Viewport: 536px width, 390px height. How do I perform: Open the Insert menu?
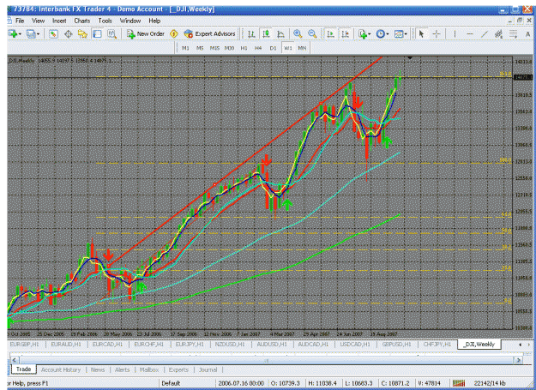point(59,21)
